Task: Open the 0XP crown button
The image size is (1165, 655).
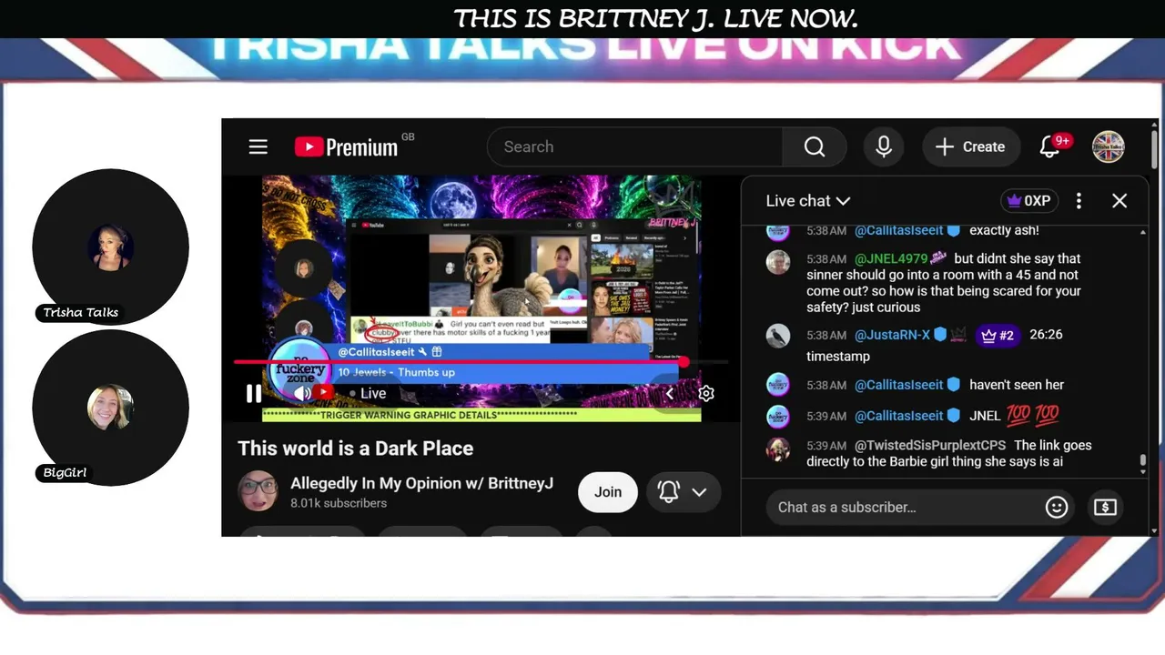Action: point(1028,201)
